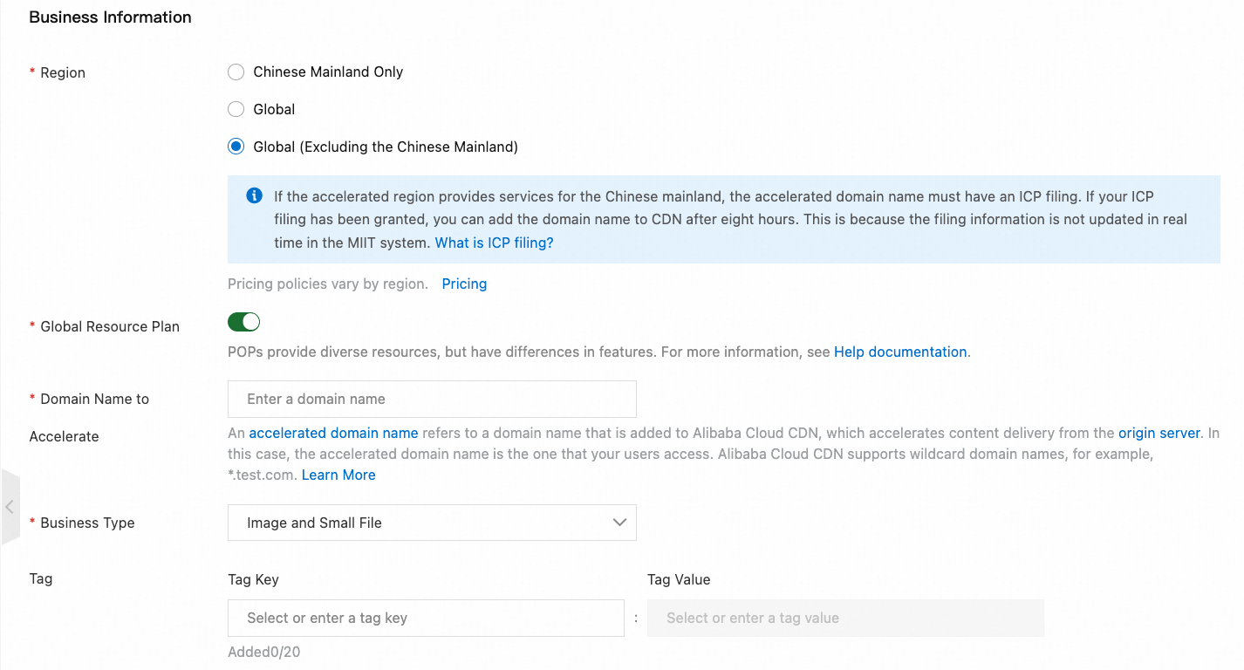1244x670 pixels.
Task: Open the Learn More link
Action: [338, 475]
